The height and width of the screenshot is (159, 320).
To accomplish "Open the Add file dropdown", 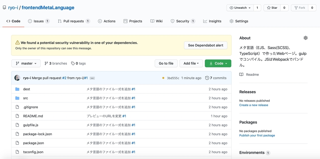I will pyautogui.click(x=191, y=63).
